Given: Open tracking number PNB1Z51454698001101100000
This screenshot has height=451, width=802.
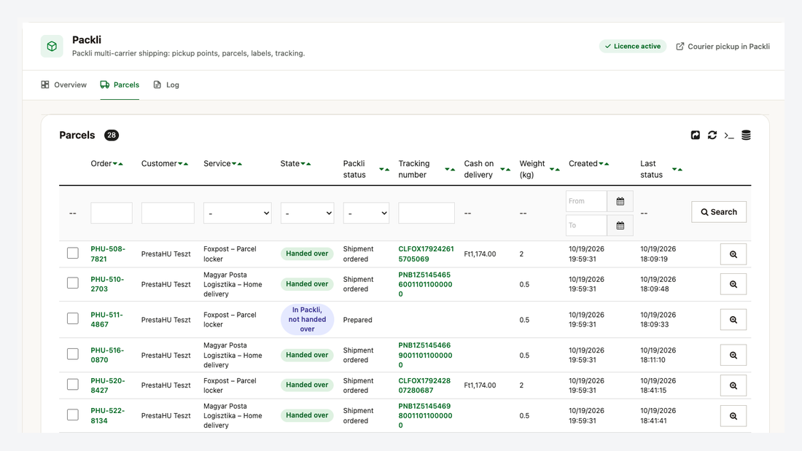Looking at the screenshot, I should click(426, 416).
